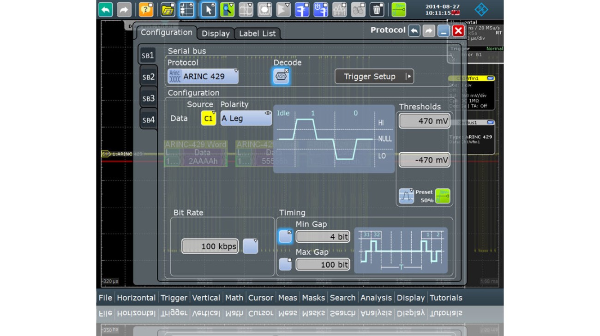Click the Rohde & Schwarz logo icon
This screenshot has width=600, height=336.
[481, 9]
